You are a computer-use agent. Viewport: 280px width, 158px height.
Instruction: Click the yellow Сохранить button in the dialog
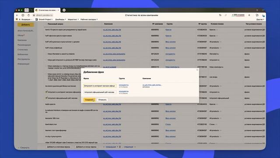coord(89,100)
